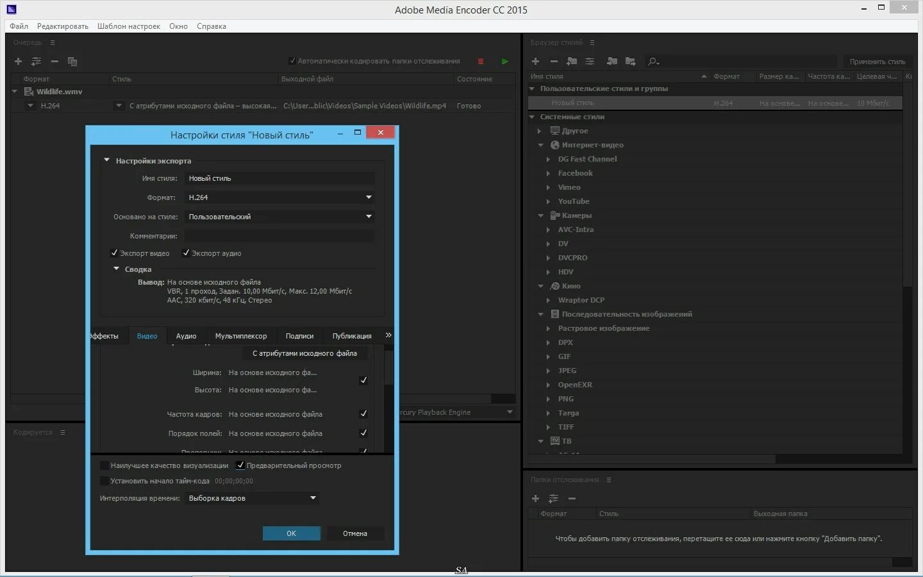Open Редактировать menu
Image resolution: width=923 pixels, height=577 pixels.
click(63, 26)
